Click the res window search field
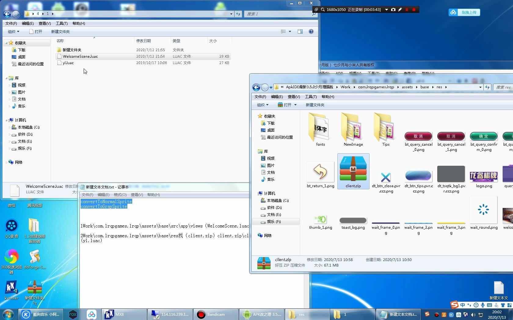This screenshot has height=320, width=513. pos(503,87)
